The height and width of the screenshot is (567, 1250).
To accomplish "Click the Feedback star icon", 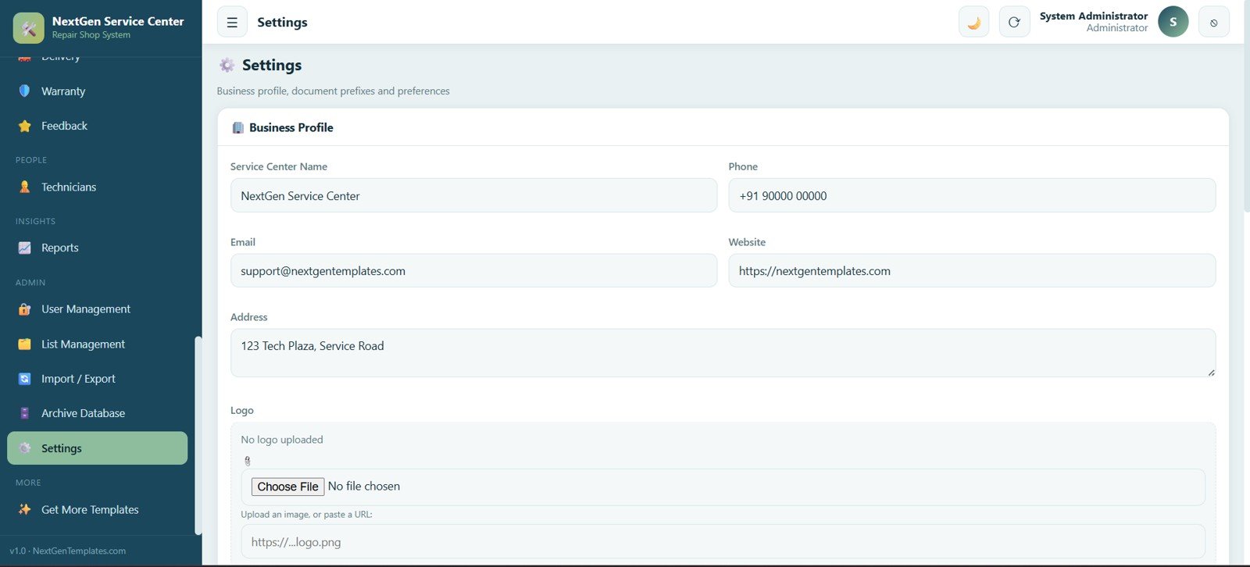I will tap(24, 126).
